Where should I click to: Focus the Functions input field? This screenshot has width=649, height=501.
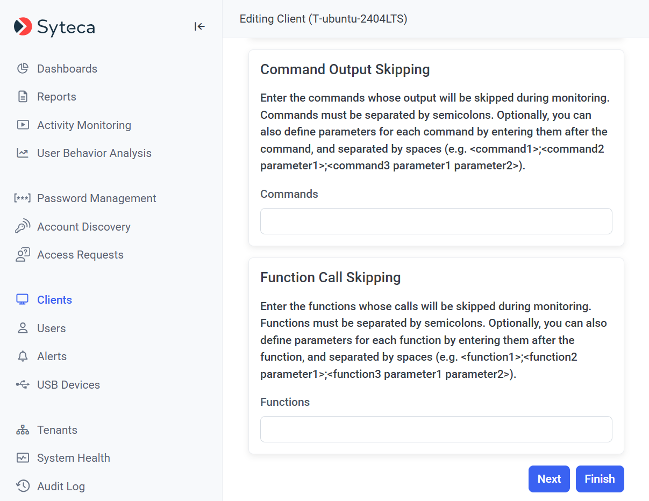pyautogui.click(x=436, y=430)
